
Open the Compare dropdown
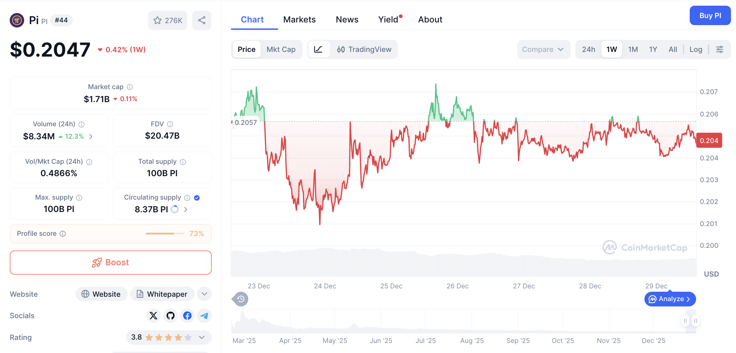coord(543,49)
